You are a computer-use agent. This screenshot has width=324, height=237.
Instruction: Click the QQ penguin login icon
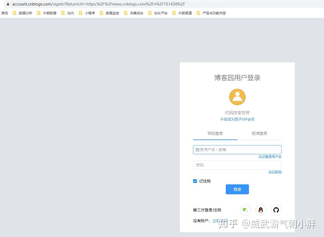click(261, 210)
